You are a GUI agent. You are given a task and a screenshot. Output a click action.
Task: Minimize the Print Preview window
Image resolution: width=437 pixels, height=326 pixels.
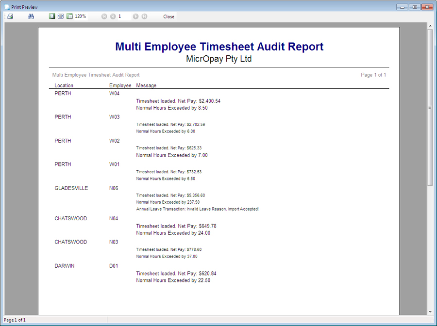click(x=402, y=7)
